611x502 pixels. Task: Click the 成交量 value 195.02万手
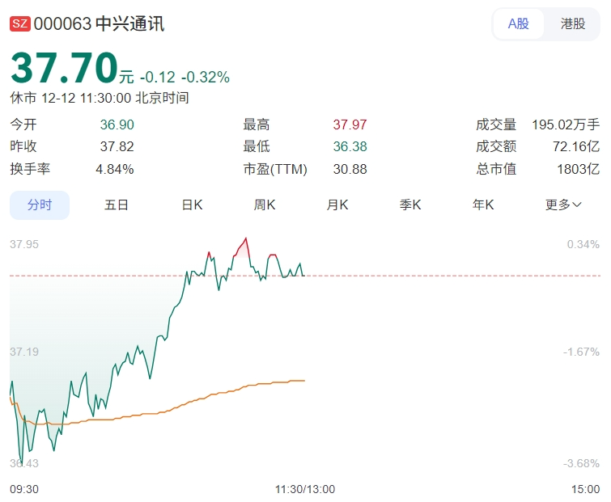(x=566, y=124)
